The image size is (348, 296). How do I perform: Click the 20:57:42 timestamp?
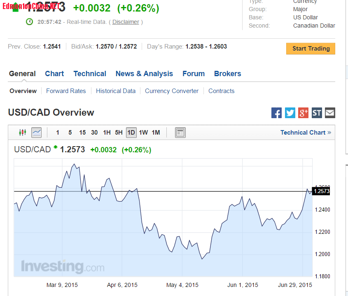[x=49, y=22]
